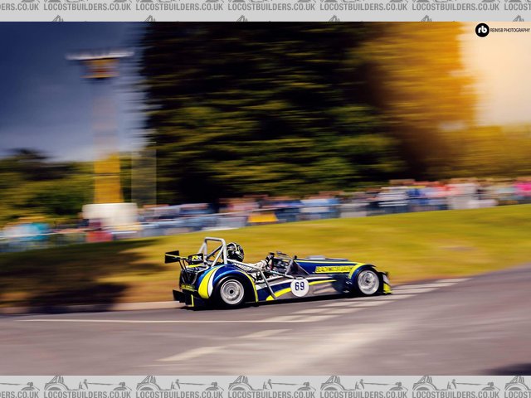The width and height of the screenshot is (531, 398).
Task: Click the driver's helmet
Action: pos(235,251)
